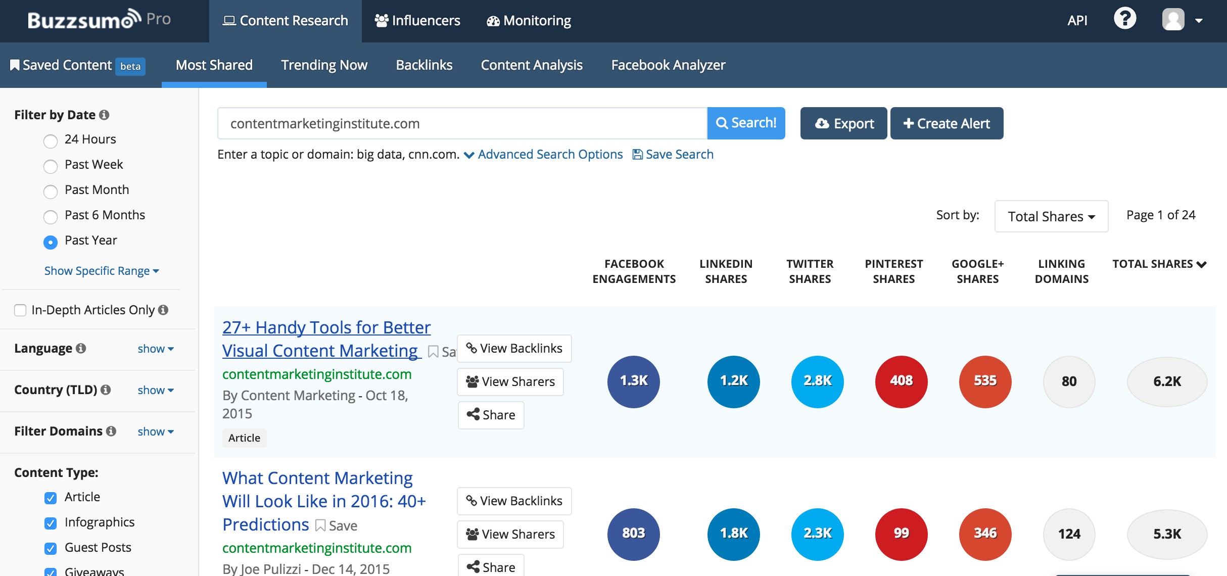Open the Content Research tab
The width and height of the screenshot is (1227, 576).
pos(286,21)
